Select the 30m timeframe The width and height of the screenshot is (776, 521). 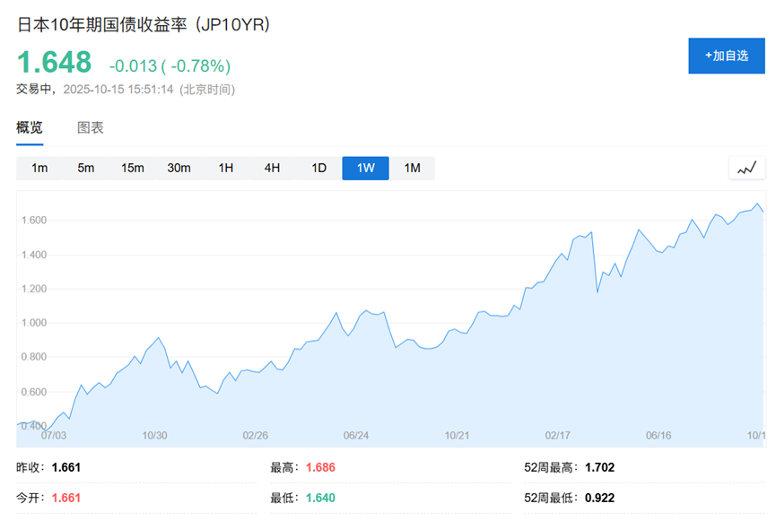[x=179, y=168]
